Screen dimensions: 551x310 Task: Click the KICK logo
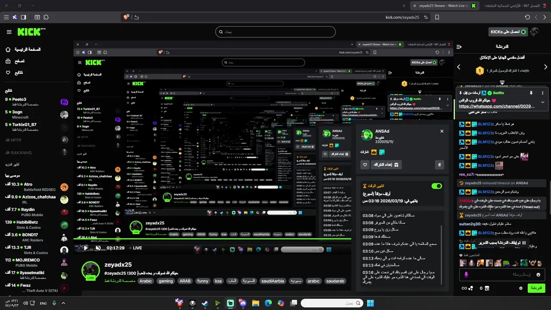pyautogui.click(x=31, y=32)
